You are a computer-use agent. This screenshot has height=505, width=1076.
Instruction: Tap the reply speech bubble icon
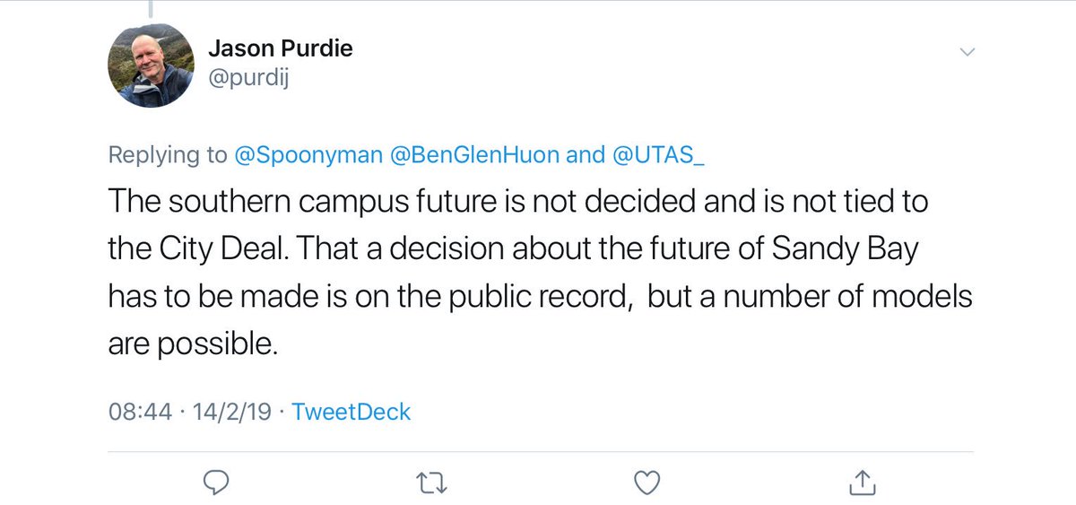tap(217, 483)
